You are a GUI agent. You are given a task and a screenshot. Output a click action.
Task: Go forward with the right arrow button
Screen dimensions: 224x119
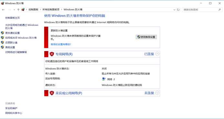9,10
